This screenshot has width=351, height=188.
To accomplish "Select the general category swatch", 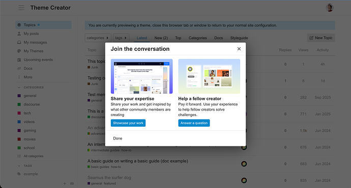I will click(19, 96).
